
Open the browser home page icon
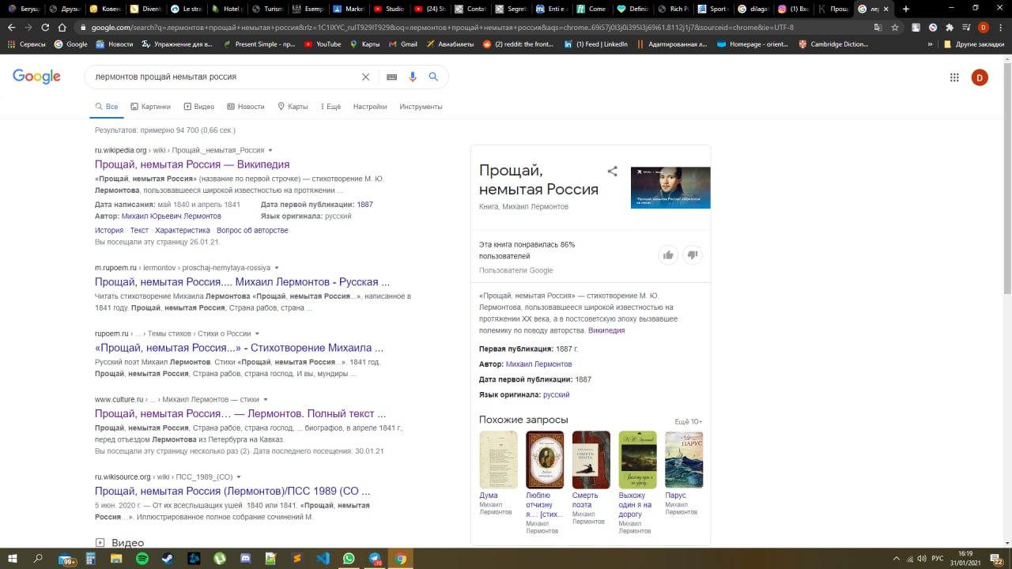(x=62, y=27)
